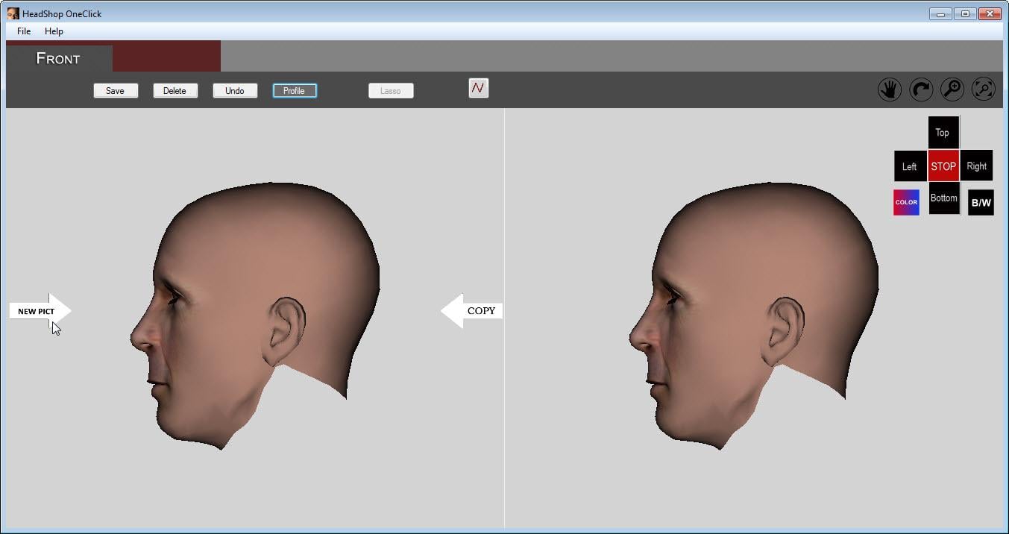Click the left head model preview
The height and width of the screenshot is (534, 1009).
pyautogui.click(x=255, y=315)
